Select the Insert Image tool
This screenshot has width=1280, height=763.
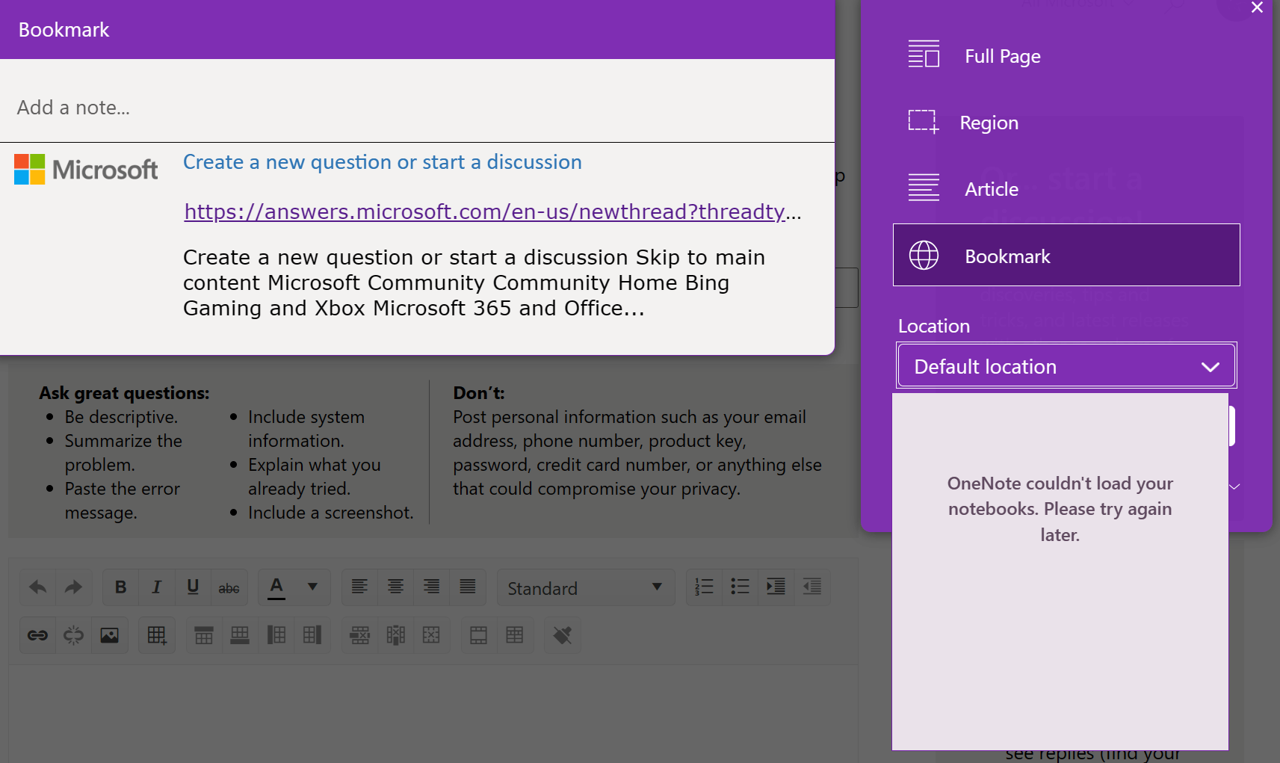110,634
